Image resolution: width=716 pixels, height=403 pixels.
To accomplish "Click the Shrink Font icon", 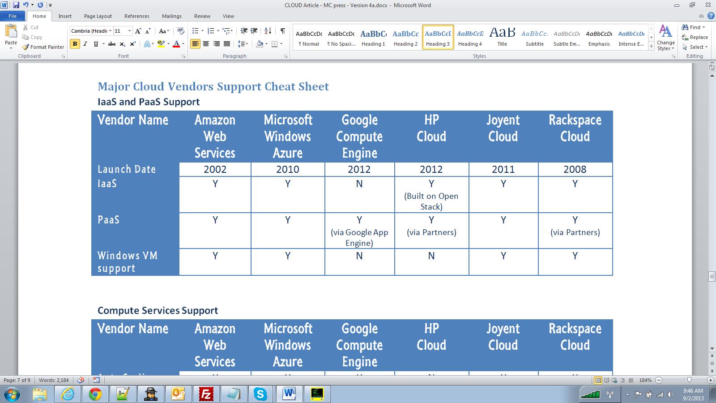I will [x=148, y=31].
